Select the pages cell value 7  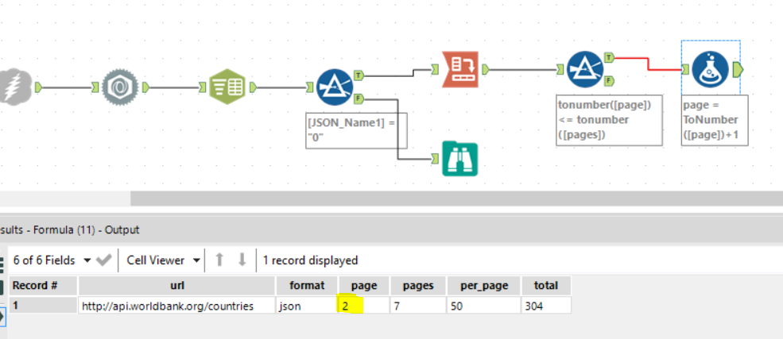click(x=418, y=306)
